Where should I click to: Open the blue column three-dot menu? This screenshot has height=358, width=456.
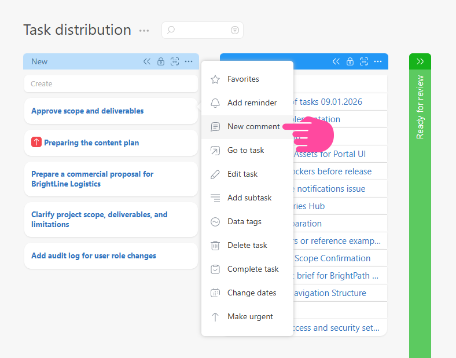click(x=378, y=61)
